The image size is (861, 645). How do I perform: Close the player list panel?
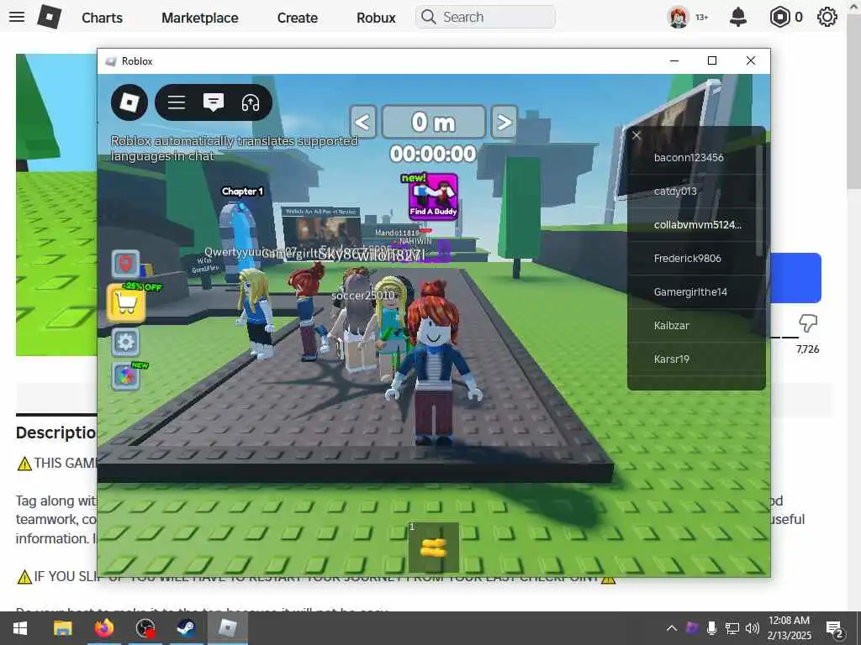637,135
